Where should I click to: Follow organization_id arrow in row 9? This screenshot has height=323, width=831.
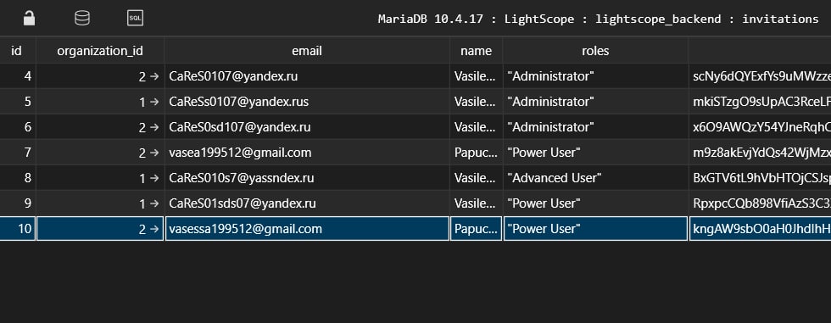pos(154,203)
